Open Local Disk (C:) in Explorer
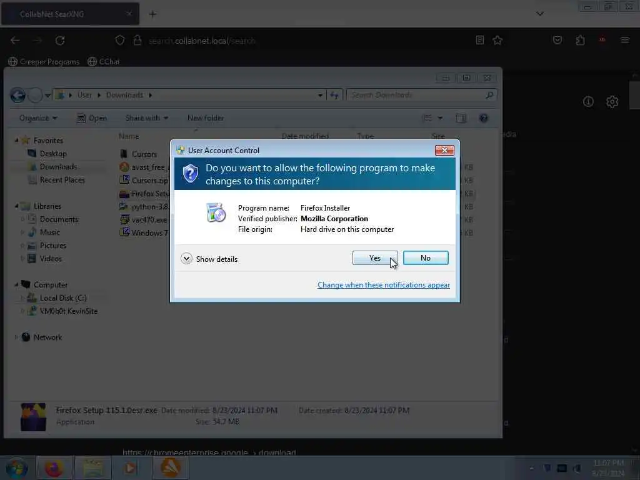Screen dimensions: 640x480 pyautogui.click(x=63, y=298)
